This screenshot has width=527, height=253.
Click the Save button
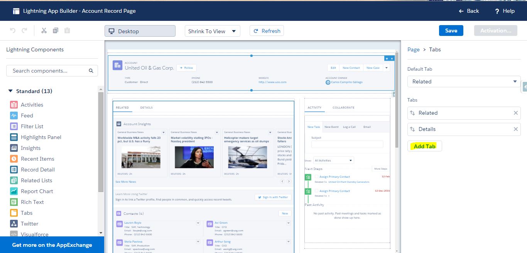451,31
